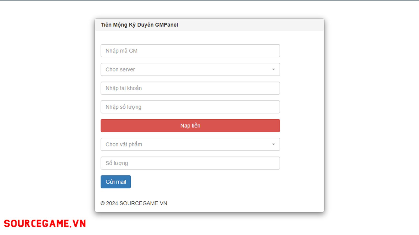The width and height of the screenshot is (419, 235).
Task: Click the "Nhập mã GM" placeholder text
Action: tap(122, 51)
